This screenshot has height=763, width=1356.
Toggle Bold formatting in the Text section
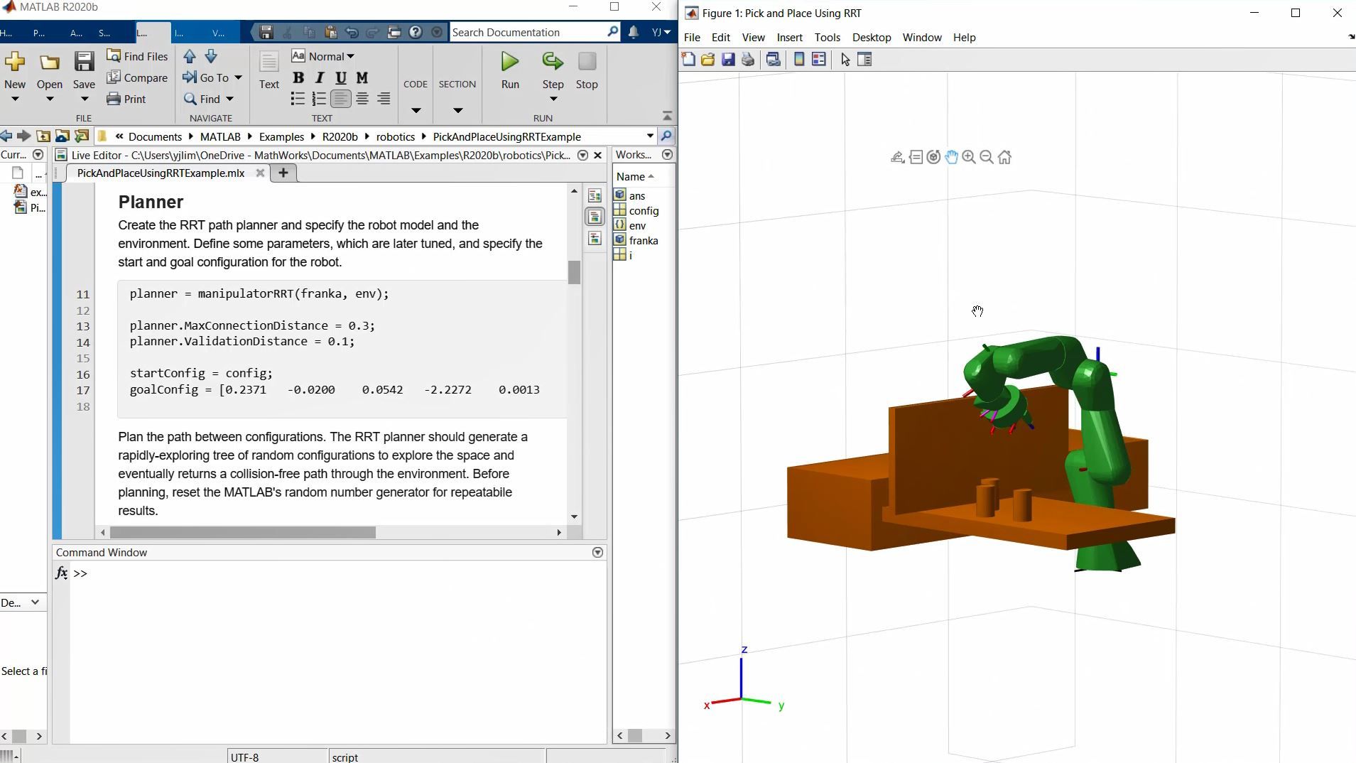(x=298, y=78)
